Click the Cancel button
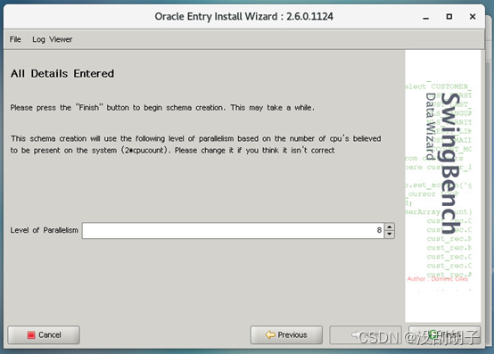Image resolution: width=494 pixels, height=354 pixels. point(44,334)
